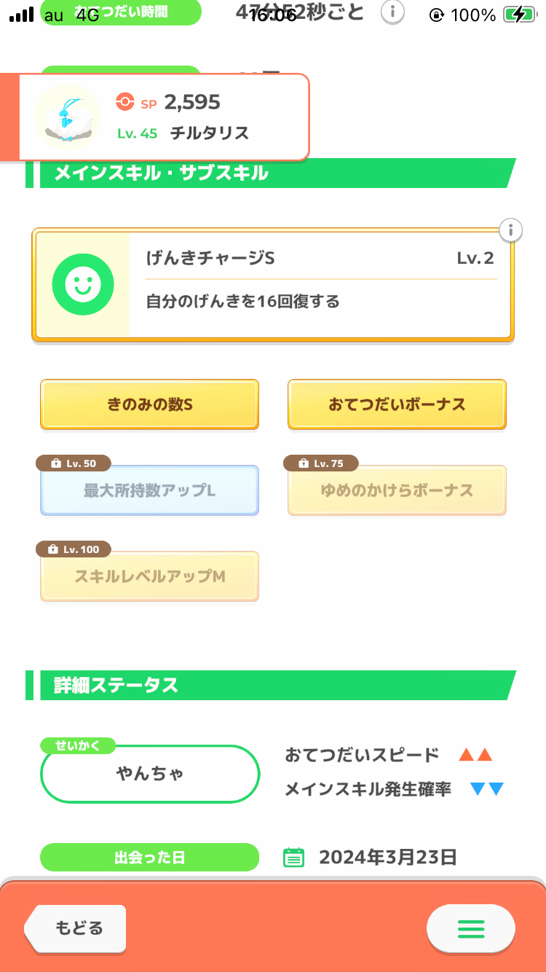This screenshot has width=546, height=972.
Task: Tap the Poké Ball SP icon
Action: click(x=125, y=103)
